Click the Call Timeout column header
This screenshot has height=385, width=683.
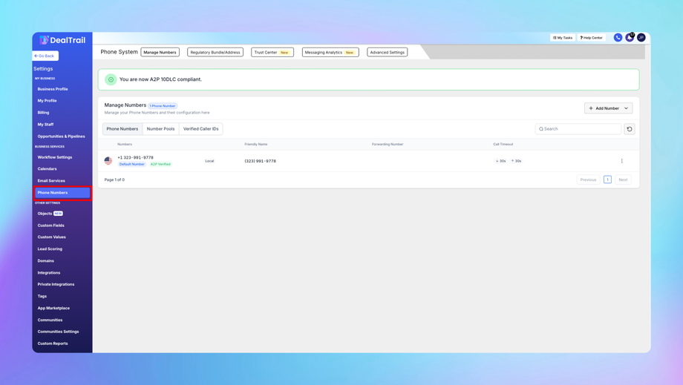(x=503, y=145)
